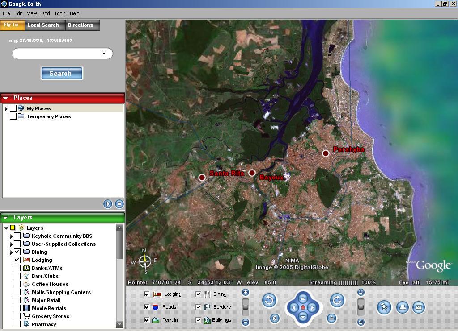Click the print icon
This screenshot has width=458, height=331.
point(403,307)
